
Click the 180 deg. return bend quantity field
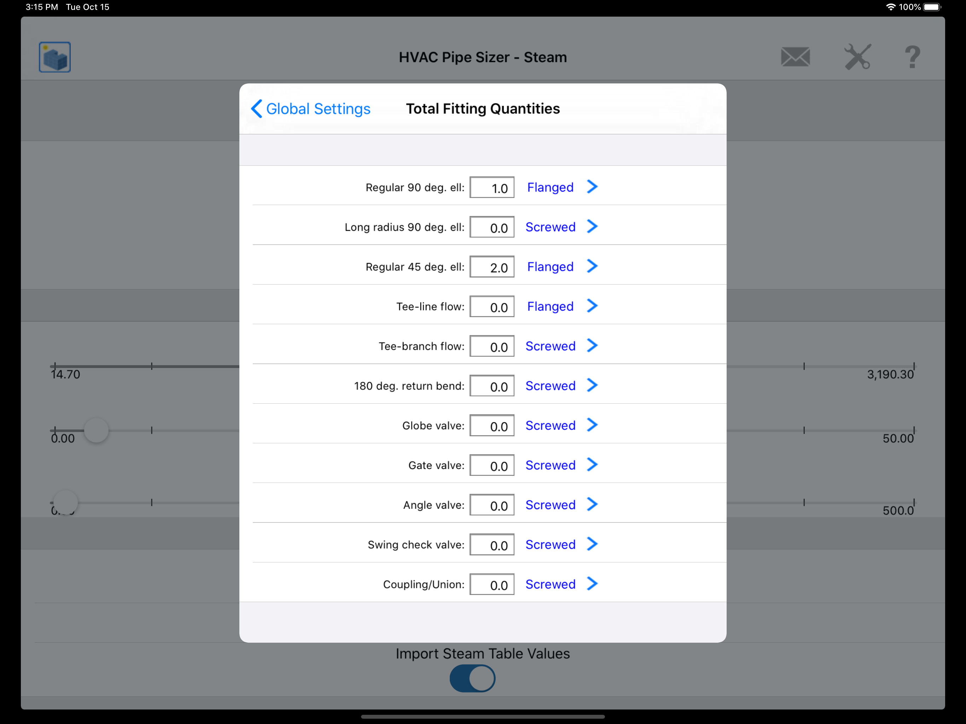(x=492, y=386)
